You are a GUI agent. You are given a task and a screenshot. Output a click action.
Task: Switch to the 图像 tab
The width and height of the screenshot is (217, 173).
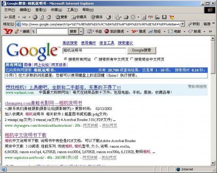coord(28,65)
